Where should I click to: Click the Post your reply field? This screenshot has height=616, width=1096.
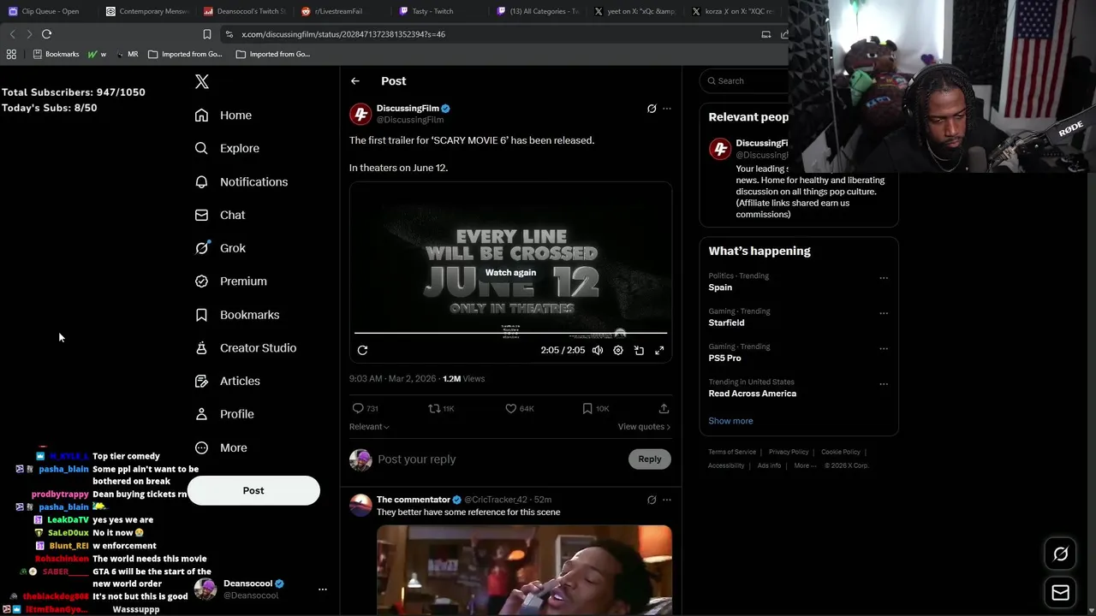pyautogui.click(x=501, y=459)
